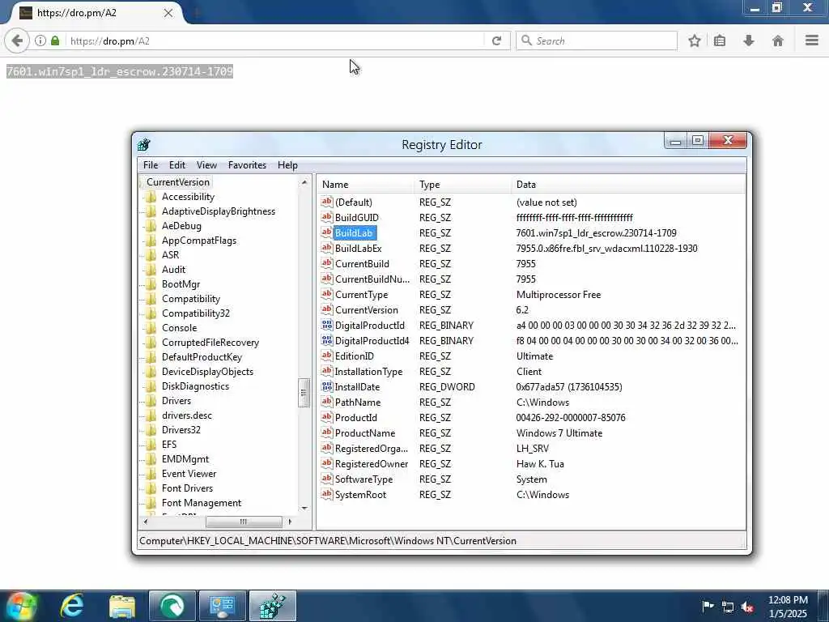Select the drivers.desc key
The height and width of the screenshot is (622, 829).
click(187, 415)
